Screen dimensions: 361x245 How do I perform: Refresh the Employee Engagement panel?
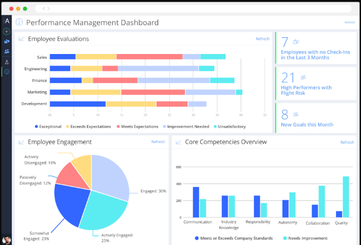point(158,142)
